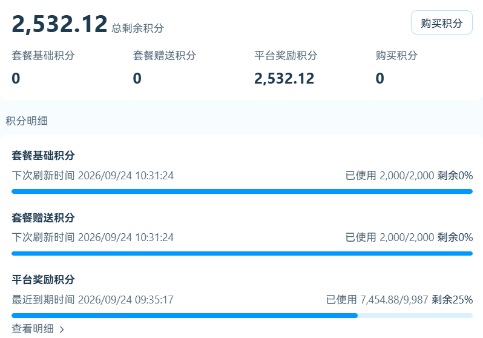Click the 套餐基础积分 summary label at top
Screen dimensions: 483x338
43,56
